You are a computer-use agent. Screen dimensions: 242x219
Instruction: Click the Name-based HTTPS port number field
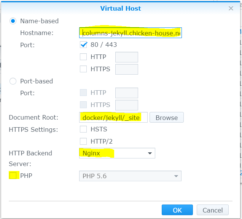point(126,69)
